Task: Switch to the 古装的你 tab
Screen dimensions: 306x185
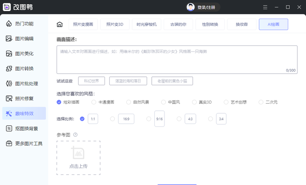Action: pos(178,24)
